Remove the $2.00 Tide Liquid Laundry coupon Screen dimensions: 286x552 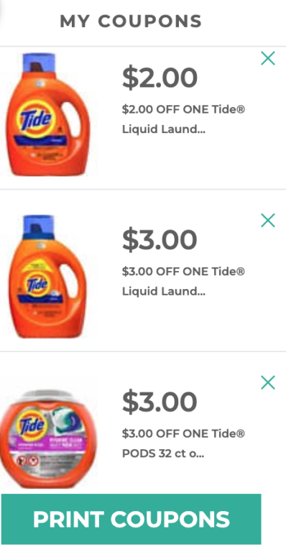(268, 58)
